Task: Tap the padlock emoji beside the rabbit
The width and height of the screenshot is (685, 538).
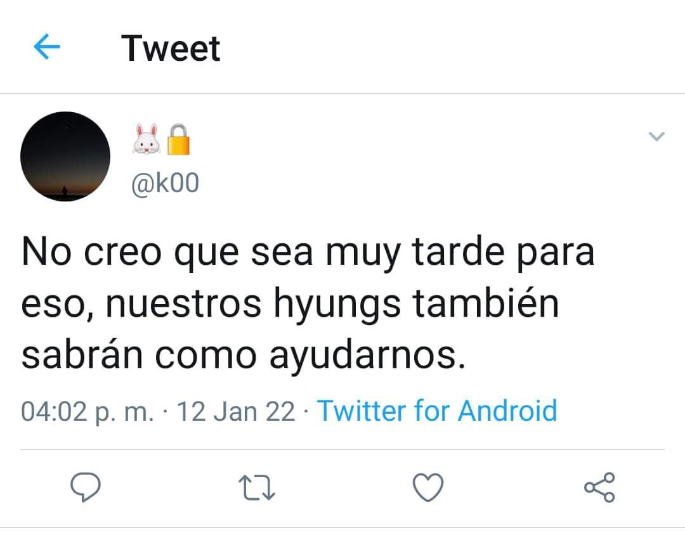Action: point(179,139)
